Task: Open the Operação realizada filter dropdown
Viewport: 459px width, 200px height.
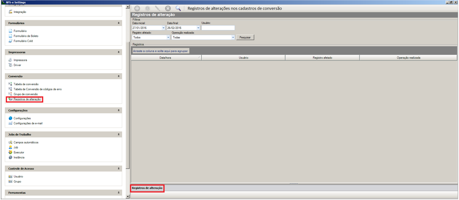Action: [233, 38]
